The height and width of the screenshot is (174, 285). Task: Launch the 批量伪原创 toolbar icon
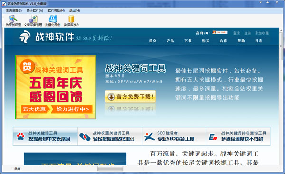tap(53, 21)
